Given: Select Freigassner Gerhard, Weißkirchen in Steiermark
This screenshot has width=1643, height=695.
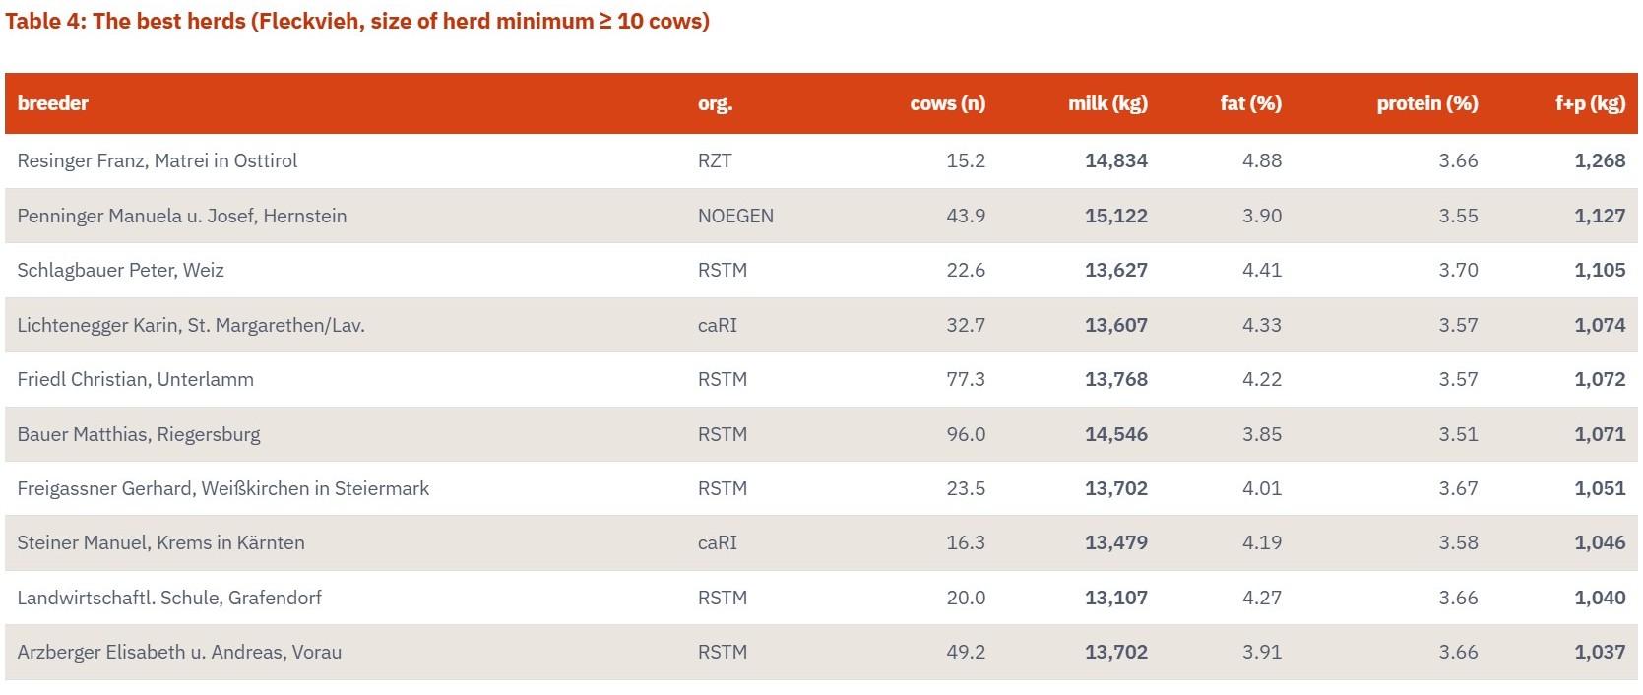Looking at the screenshot, I should 223,488.
